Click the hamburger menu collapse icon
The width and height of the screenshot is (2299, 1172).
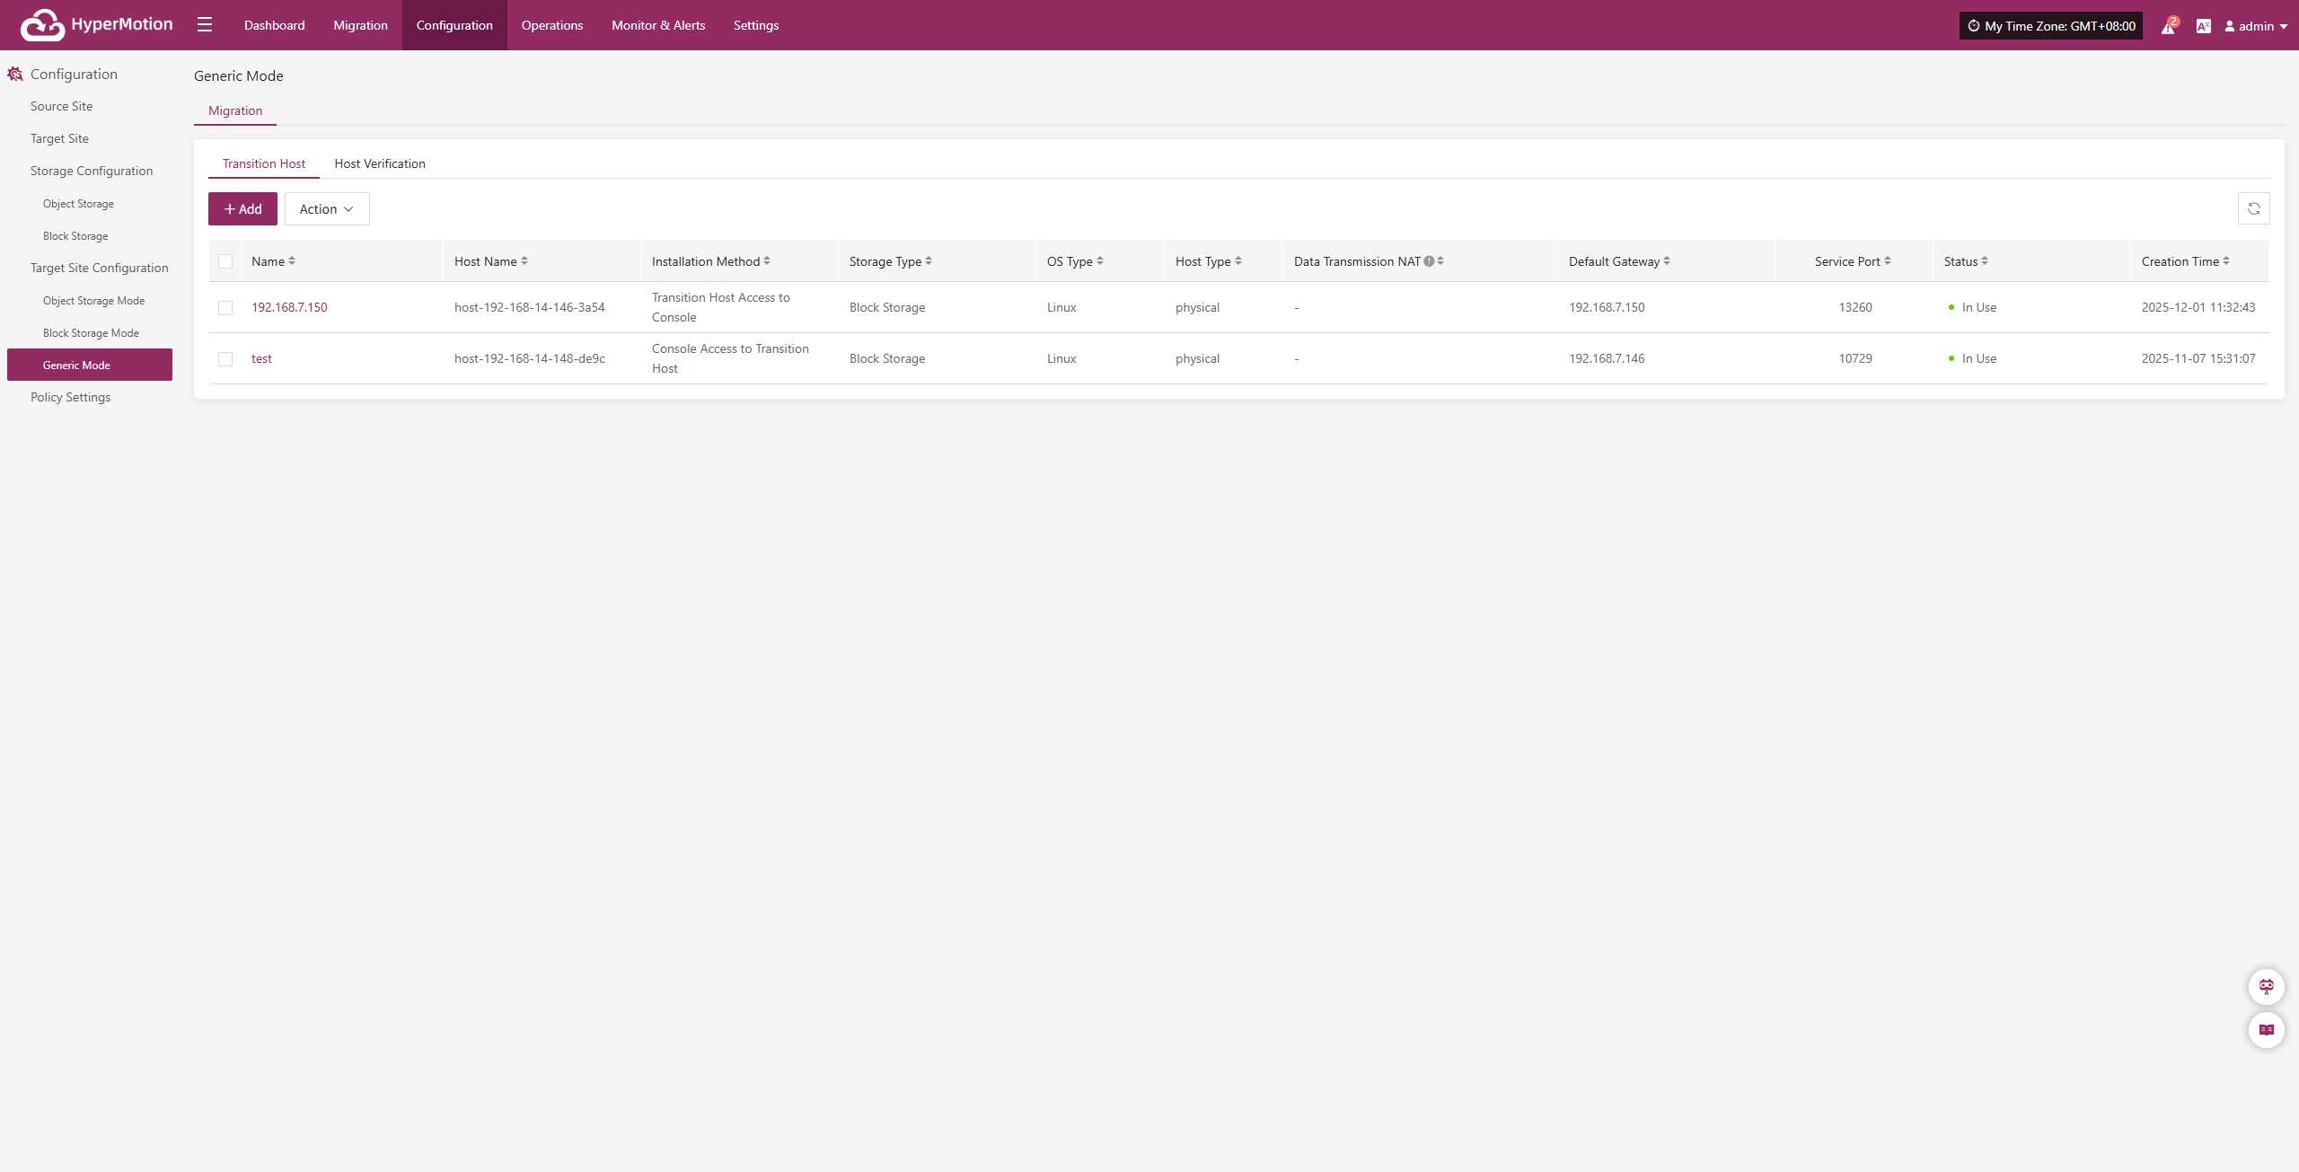click(x=205, y=25)
